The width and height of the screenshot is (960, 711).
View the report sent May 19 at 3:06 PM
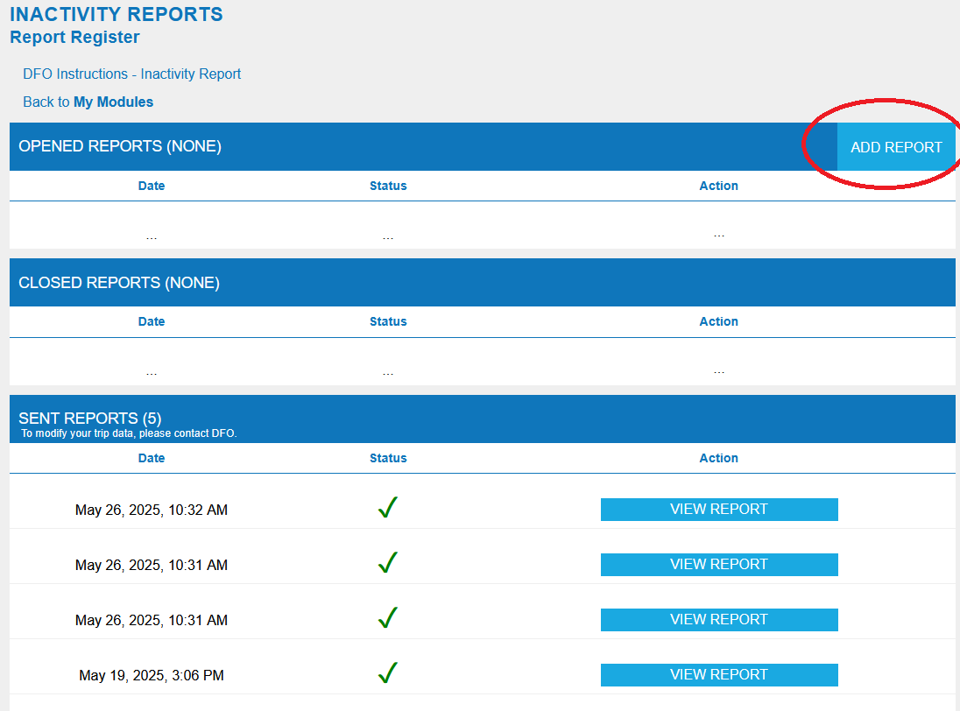coord(718,674)
